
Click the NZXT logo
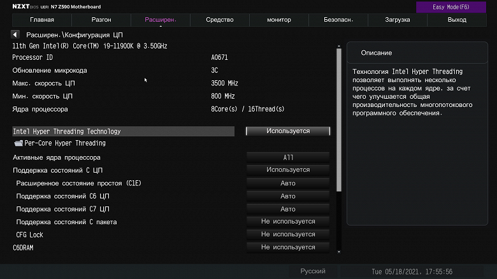point(21,6)
